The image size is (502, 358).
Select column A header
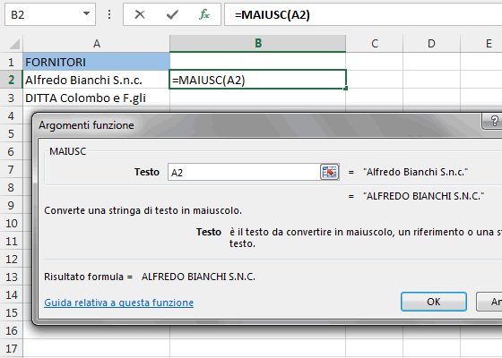(97, 44)
